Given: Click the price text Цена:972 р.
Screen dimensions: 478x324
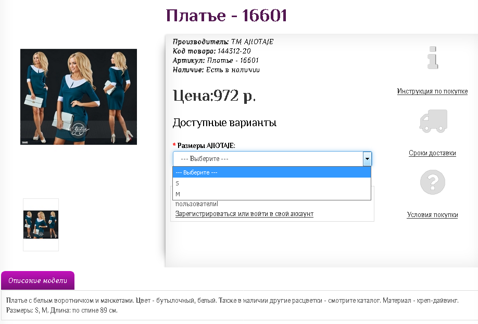Looking at the screenshot, I should click(215, 96).
